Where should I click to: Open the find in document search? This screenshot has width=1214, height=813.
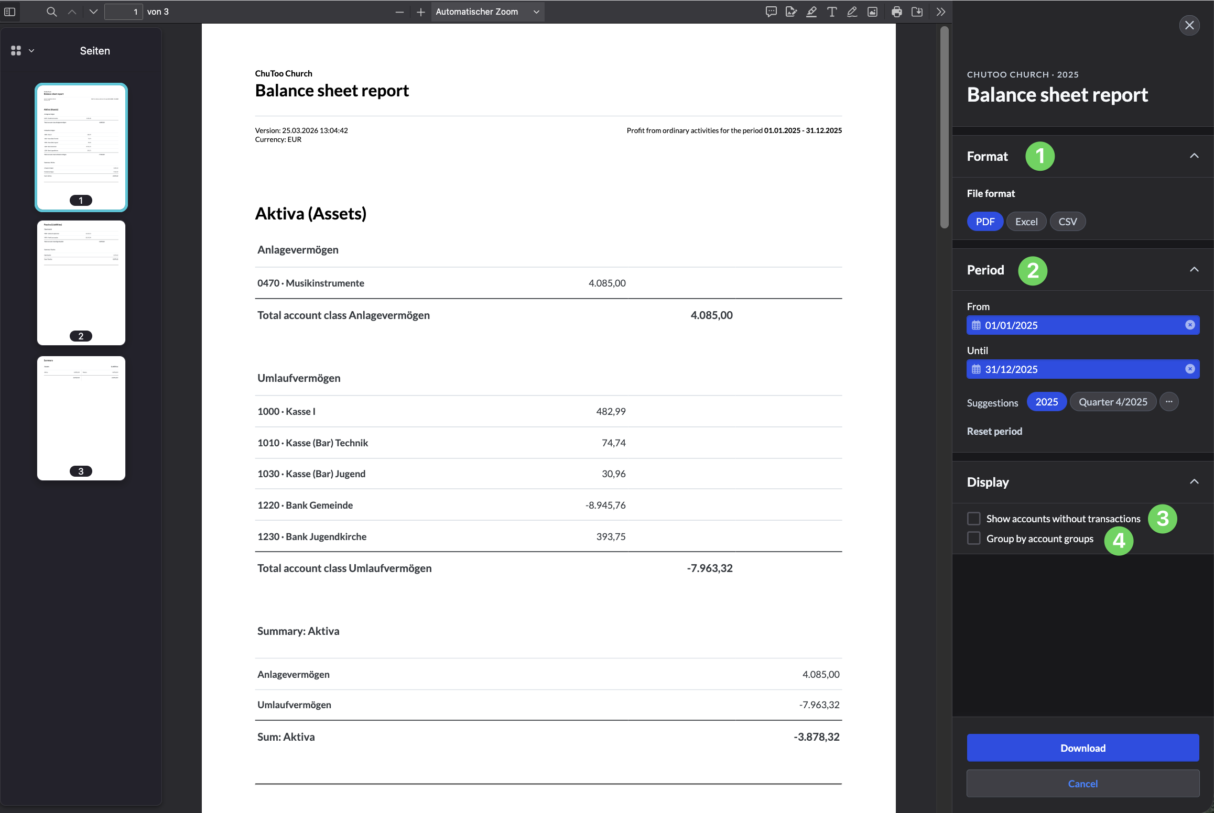(x=51, y=12)
